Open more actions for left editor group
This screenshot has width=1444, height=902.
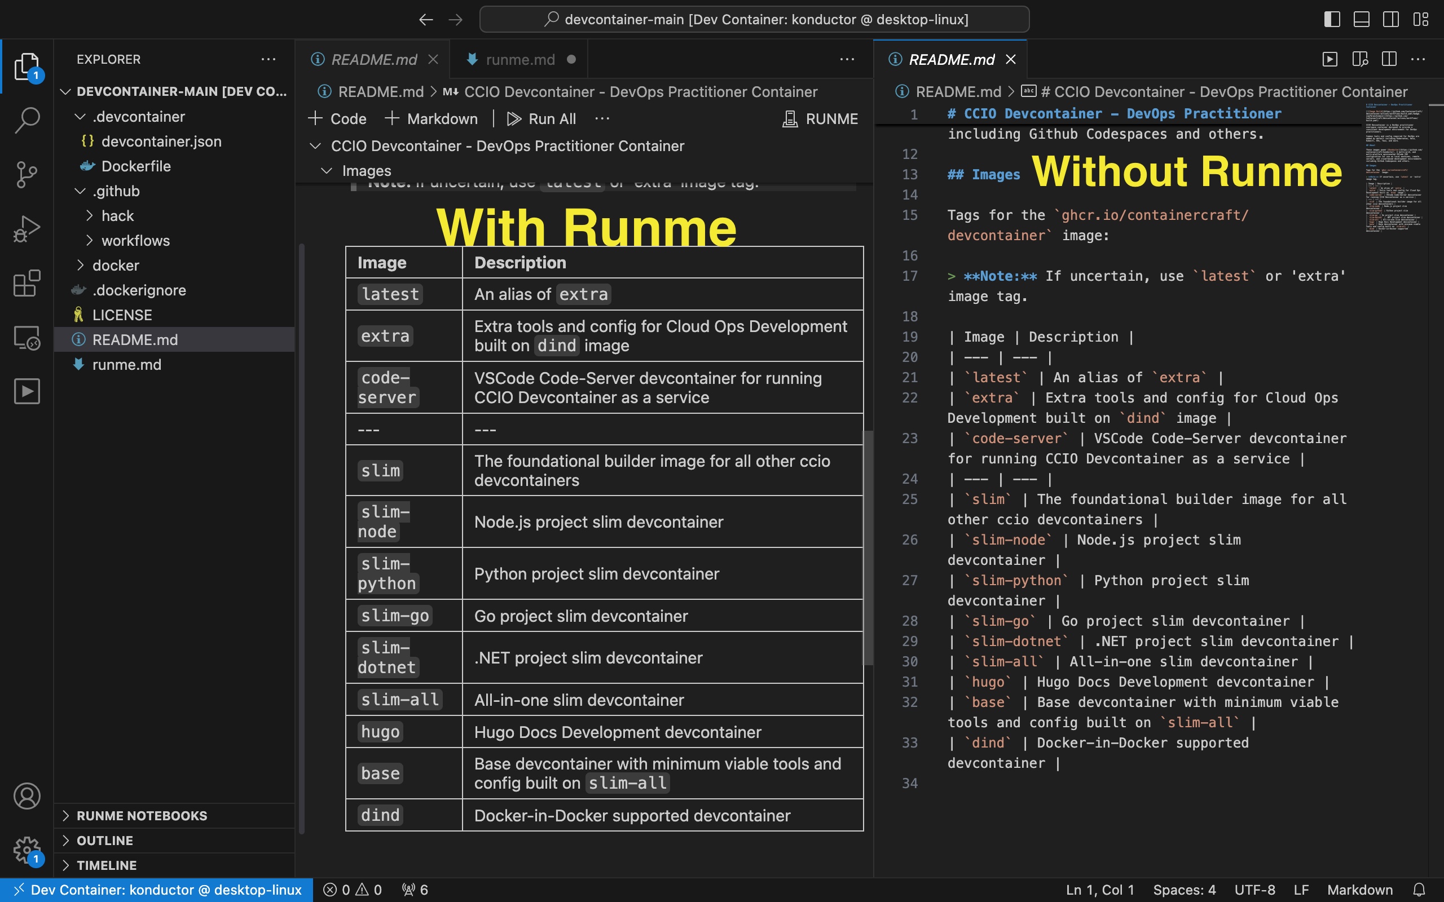point(847,59)
